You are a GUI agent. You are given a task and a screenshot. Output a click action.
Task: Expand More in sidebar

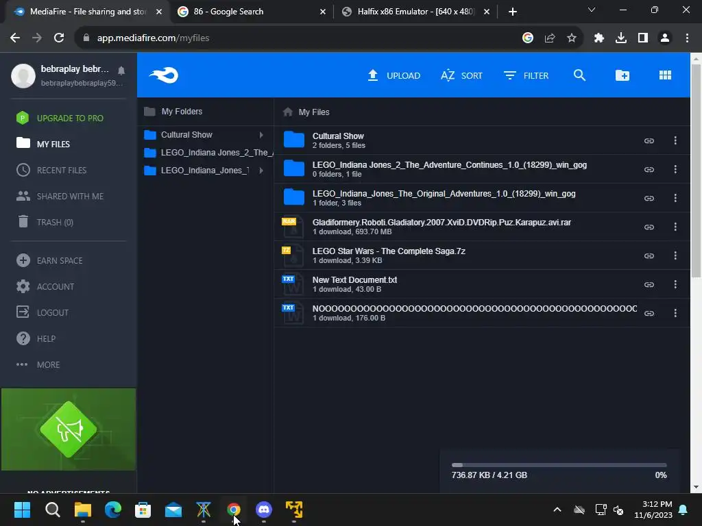pyautogui.click(x=38, y=364)
